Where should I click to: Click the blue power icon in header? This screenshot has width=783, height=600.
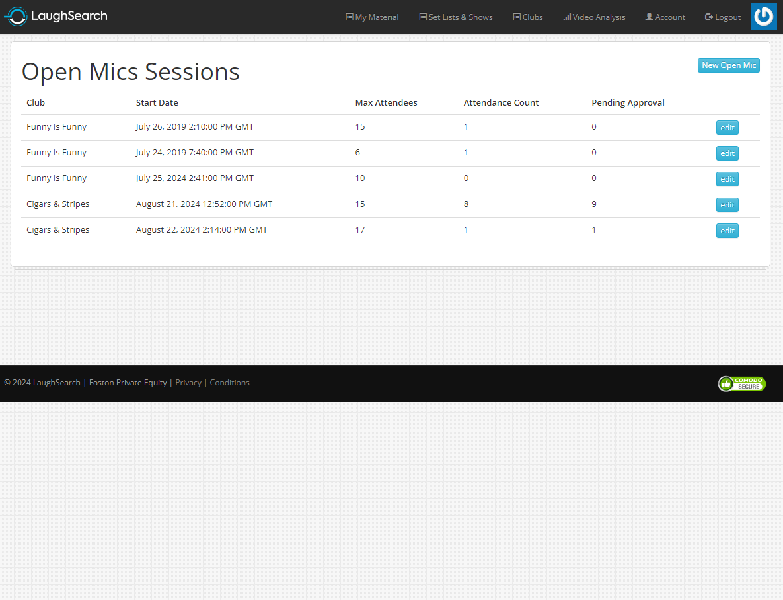pos(764,17)
